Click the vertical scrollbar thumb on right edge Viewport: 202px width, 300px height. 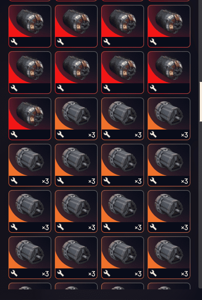point(201,101)
